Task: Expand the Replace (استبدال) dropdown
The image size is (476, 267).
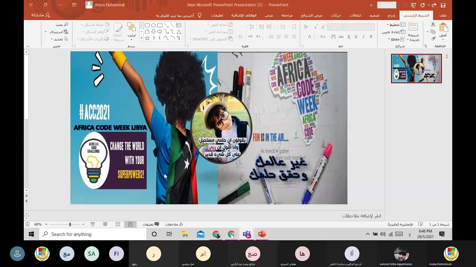Action: [46, 32]
